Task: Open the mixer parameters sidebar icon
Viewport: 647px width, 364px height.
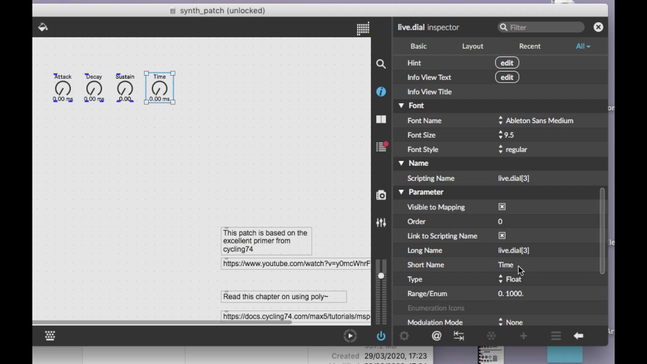Action: (381, 222)
